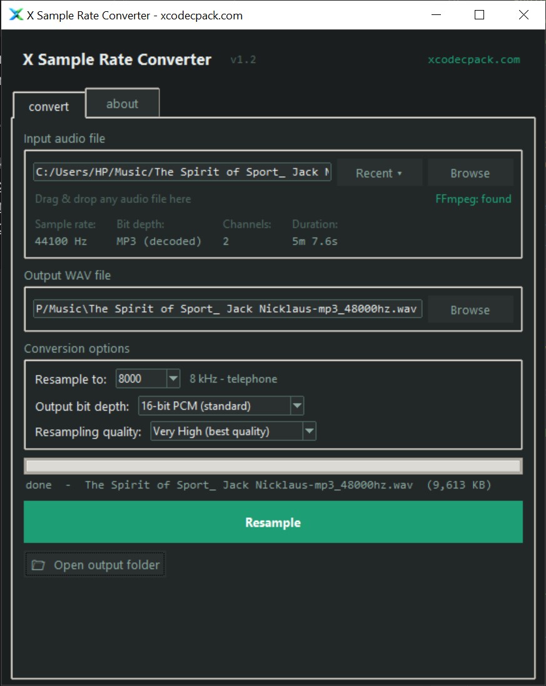The width and height of the screenshot is (546, 686).
Task: Click the 8 kHz - telephone description
Action: coord(233,379)
